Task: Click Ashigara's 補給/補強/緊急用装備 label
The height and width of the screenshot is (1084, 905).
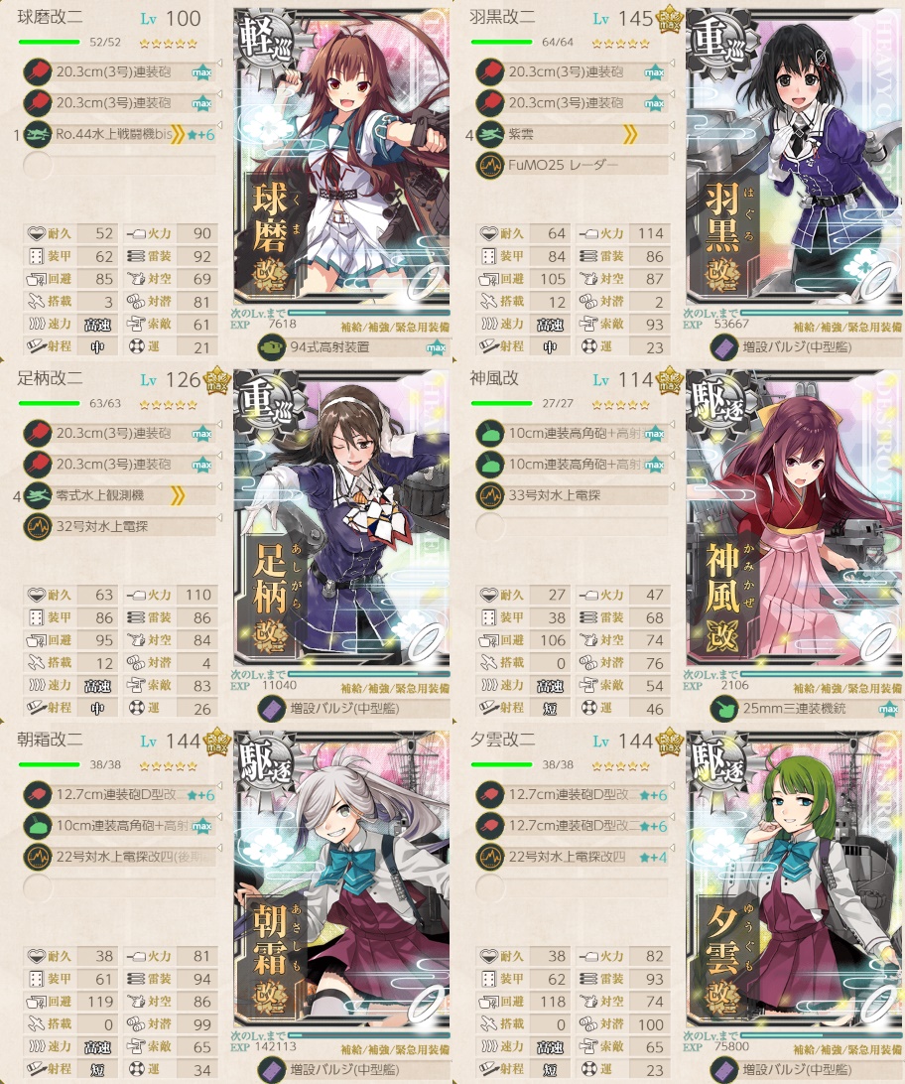Action: (395, 689)
